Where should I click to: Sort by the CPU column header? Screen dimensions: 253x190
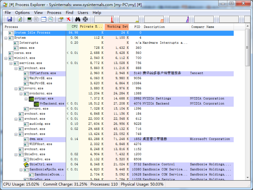coord(72,27)
